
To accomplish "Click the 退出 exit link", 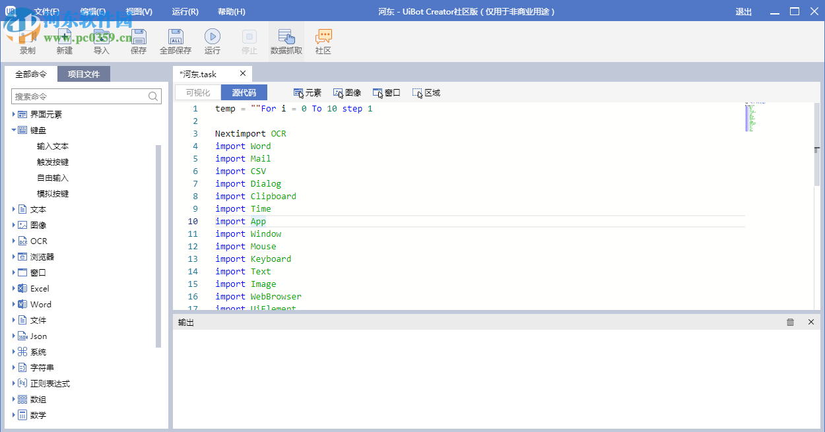I will pos(743,11).
